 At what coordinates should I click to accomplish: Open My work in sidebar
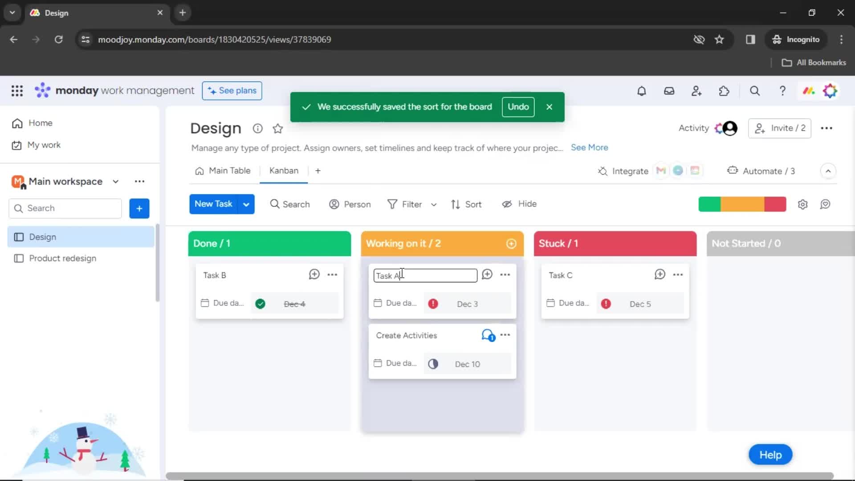pyautogui.click(x=37, y=145)
